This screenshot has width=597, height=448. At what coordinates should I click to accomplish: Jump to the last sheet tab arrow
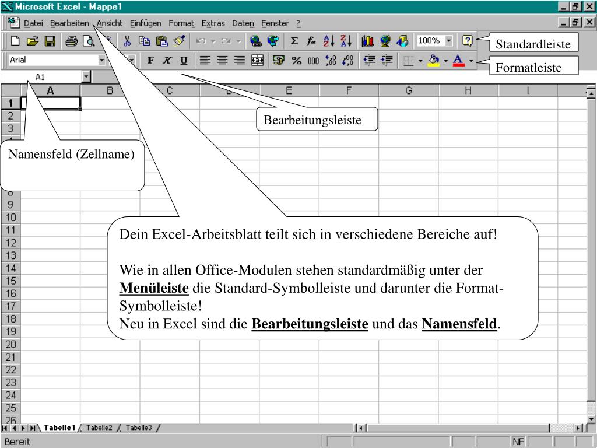[33, 428]
